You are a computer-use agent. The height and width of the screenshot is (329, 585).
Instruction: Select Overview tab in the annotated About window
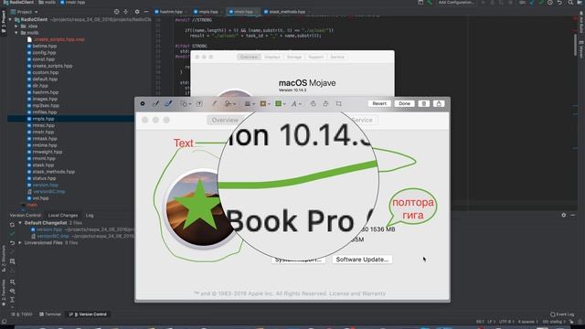tap(225, 120)
